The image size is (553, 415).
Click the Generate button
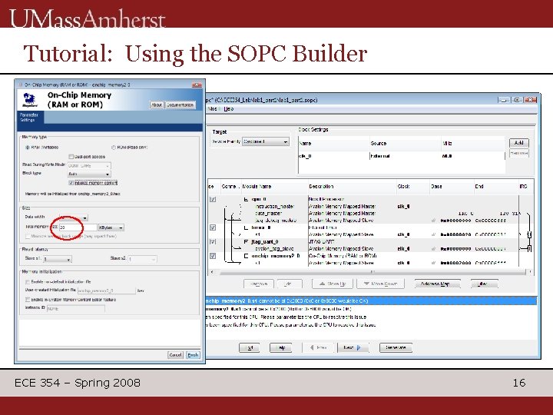pos(396,347)
